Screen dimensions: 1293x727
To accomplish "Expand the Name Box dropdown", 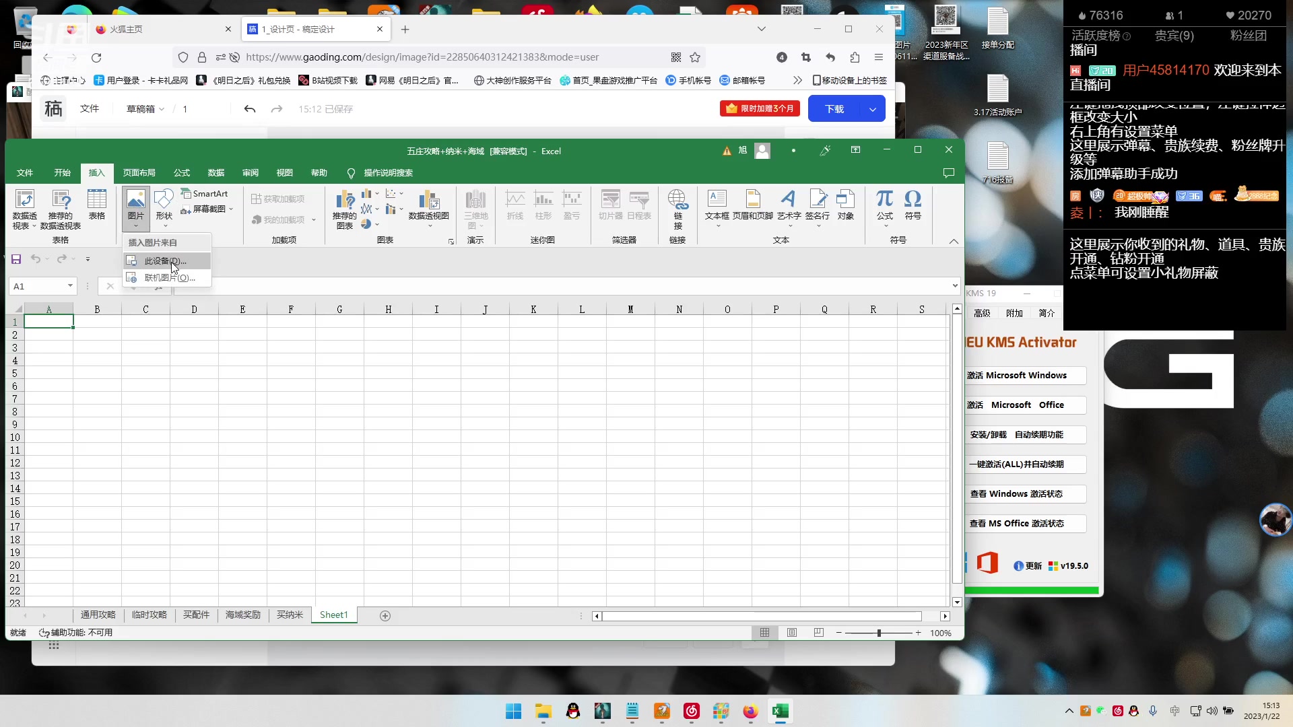I will pos(70,286).
